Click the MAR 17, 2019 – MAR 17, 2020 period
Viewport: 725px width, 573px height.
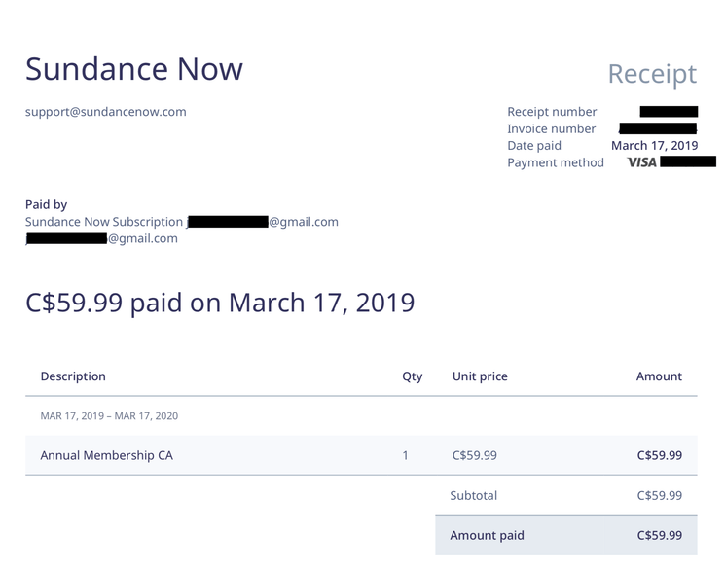(109, 416)
